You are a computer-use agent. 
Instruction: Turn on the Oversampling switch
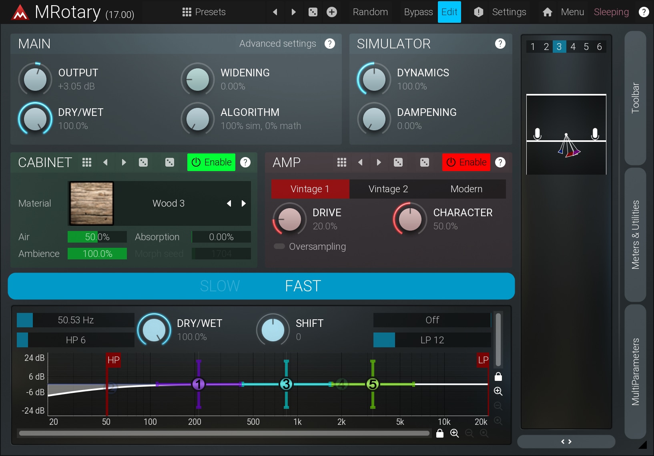pos(279,246)
